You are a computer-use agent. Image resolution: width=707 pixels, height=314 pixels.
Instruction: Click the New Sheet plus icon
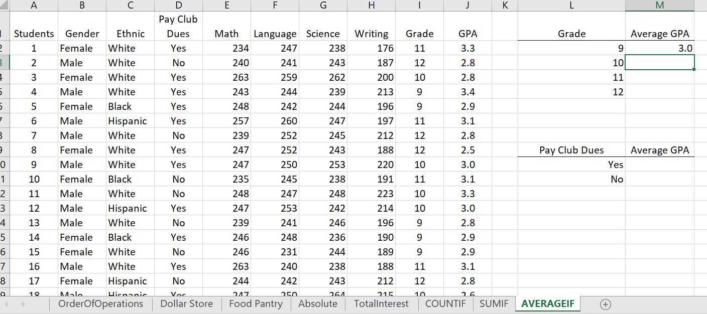(x=606, y=304)
